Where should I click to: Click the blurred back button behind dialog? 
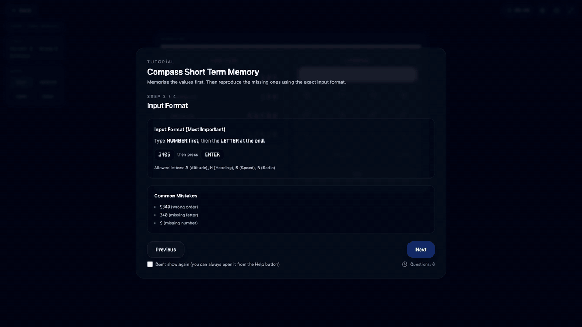point(22,10)
